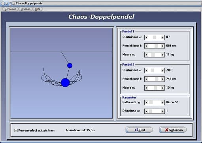This screenshot has height=143, width=202.
Task: Decrease Dämpfung with left arrow
Action: click(x=147, y=111)
